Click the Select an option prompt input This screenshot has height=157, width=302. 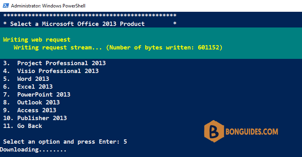[65, 142]
